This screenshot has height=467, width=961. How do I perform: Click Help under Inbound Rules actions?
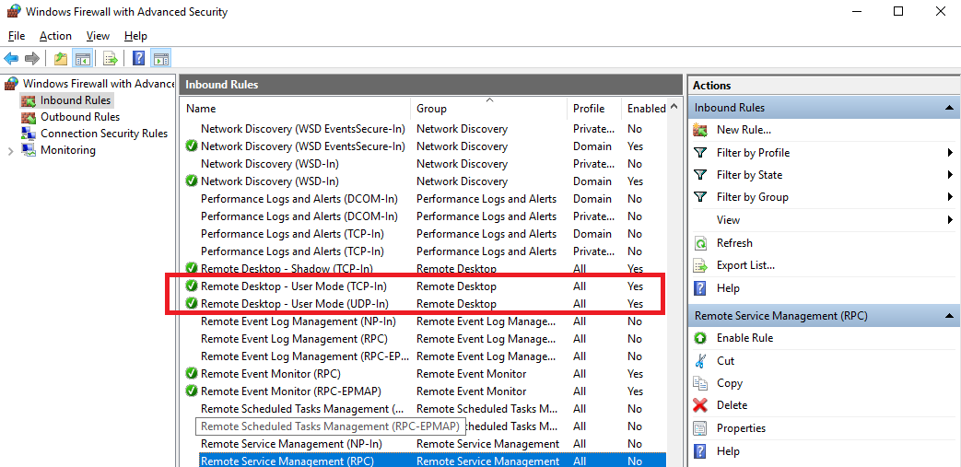click(728, 288)
